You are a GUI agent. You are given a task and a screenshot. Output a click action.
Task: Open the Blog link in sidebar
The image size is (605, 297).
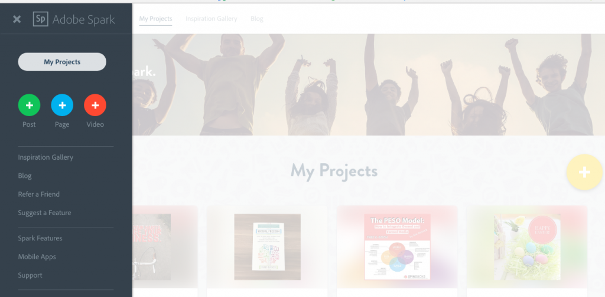[x=25, y=176]
